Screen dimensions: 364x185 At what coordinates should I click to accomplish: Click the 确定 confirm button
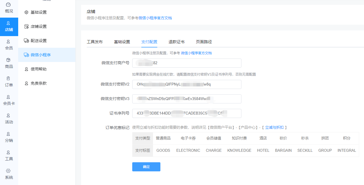146,167
